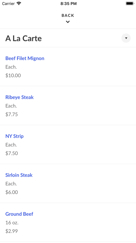Tap the $10.00 price under Beef Filet Mignon
The height and width of the screenshot is (243, 136).
click(13, 75)
